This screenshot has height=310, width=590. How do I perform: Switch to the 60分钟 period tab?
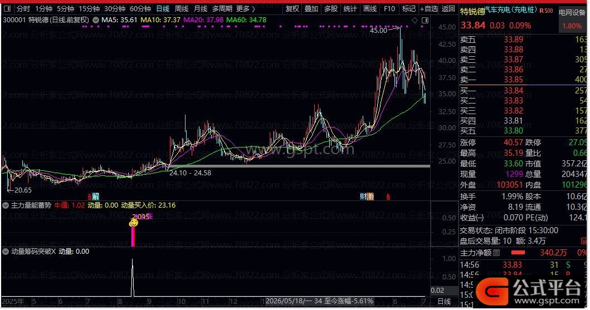pyautogui.click(x=140, y=9)
